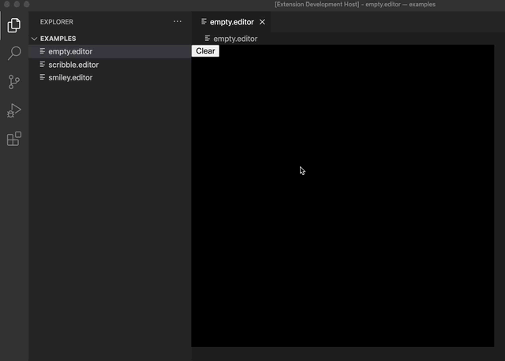This screenshot has height=361, width=505.
Task: Open Explorer more actions ellipsis menu
Action: coord(178,21)
